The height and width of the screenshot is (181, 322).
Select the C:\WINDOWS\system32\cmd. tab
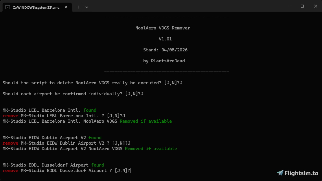pyautogui.click(x=37, y=8)
